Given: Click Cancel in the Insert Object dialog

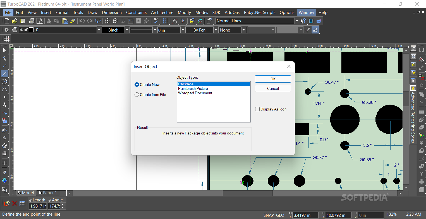Looking at the screenshot, I should click(x=273, y=88).
